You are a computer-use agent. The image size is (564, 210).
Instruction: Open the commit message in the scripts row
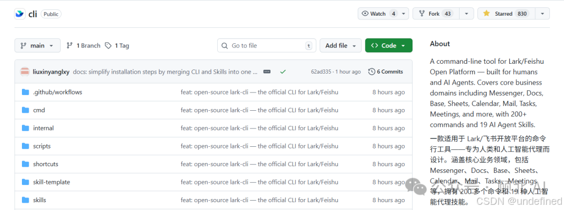pyautogui.click(x=260, y=146)
